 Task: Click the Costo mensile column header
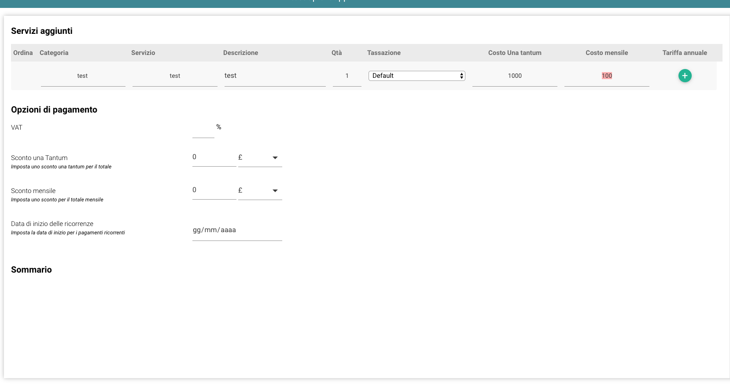click(x=607, y=53)
